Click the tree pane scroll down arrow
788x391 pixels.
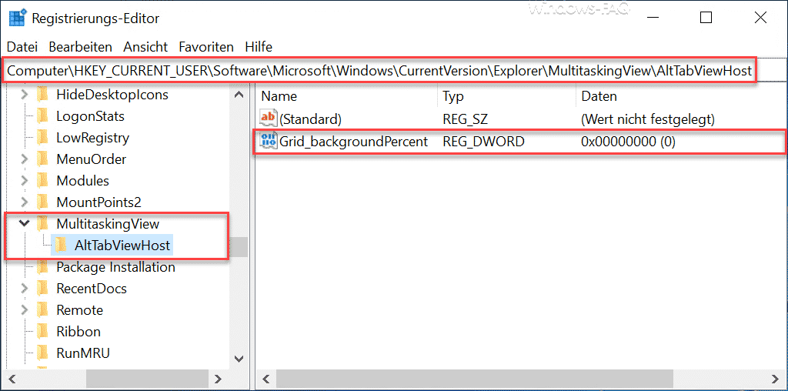[239, 359]
